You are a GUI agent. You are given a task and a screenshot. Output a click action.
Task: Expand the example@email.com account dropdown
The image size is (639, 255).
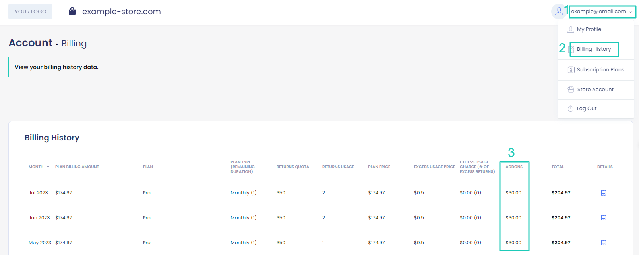click(x=602, y=12)
